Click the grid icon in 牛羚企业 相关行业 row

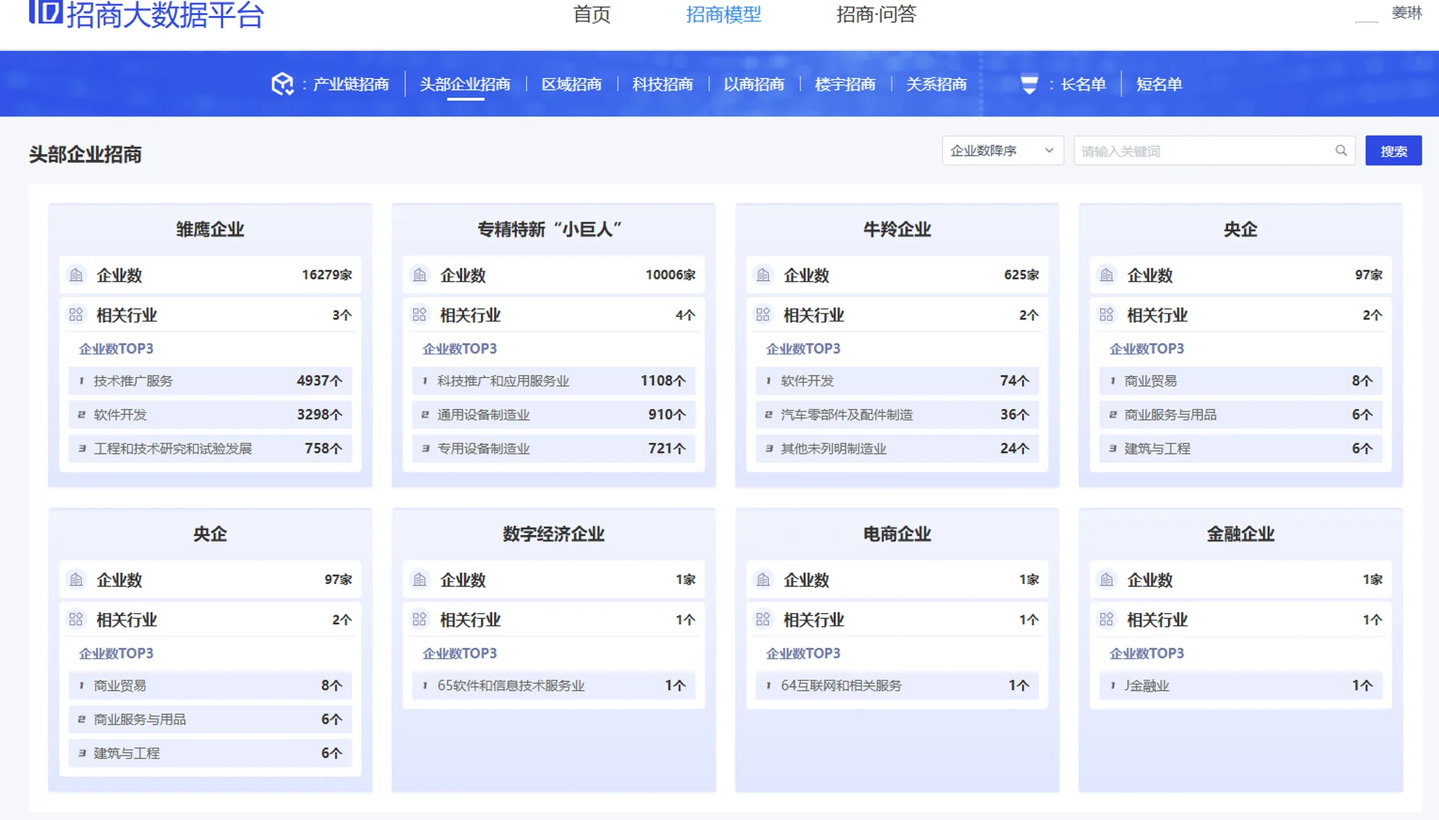pos(763,315)
